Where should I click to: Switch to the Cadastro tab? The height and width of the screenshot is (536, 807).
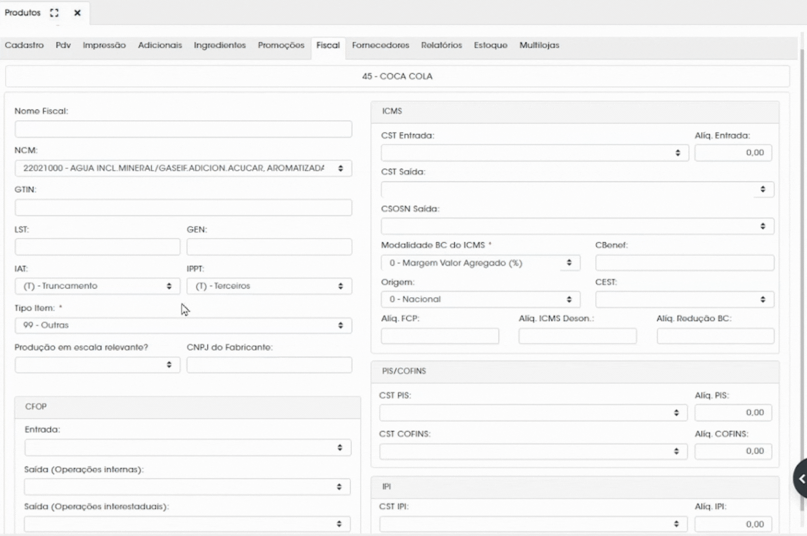pos(24,45)
